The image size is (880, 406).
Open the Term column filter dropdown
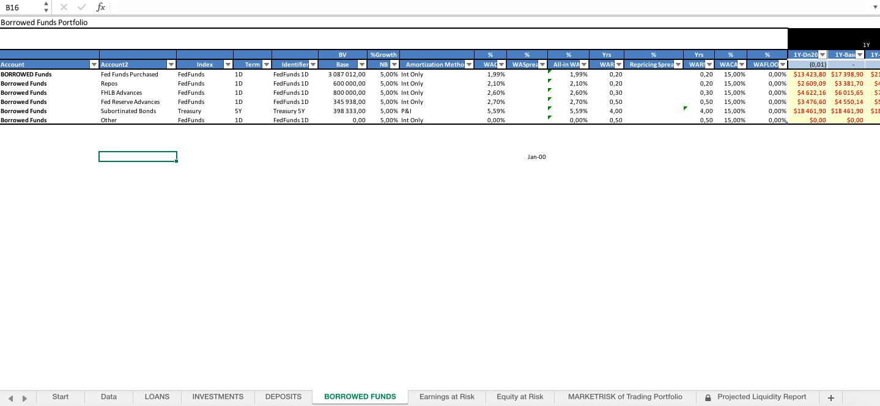pyautogui.click(x=267, y=64)
